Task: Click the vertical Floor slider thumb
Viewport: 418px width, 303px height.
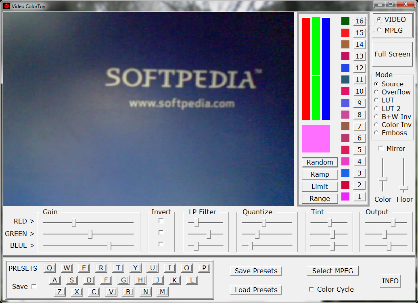Action: coord(404,188)
